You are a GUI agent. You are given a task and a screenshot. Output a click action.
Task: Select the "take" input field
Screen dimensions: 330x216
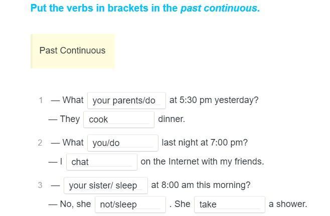229,204
